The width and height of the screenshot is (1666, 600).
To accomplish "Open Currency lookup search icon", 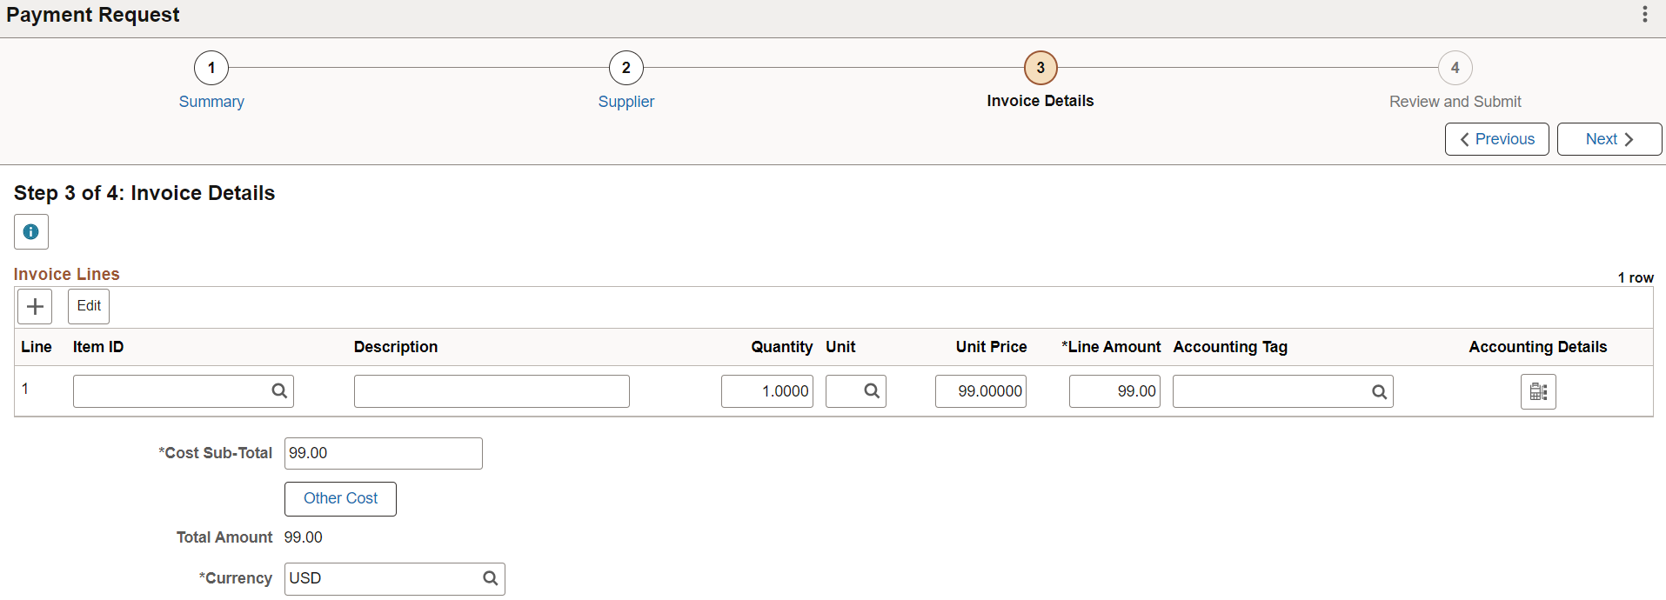I will tap(491, 578).
